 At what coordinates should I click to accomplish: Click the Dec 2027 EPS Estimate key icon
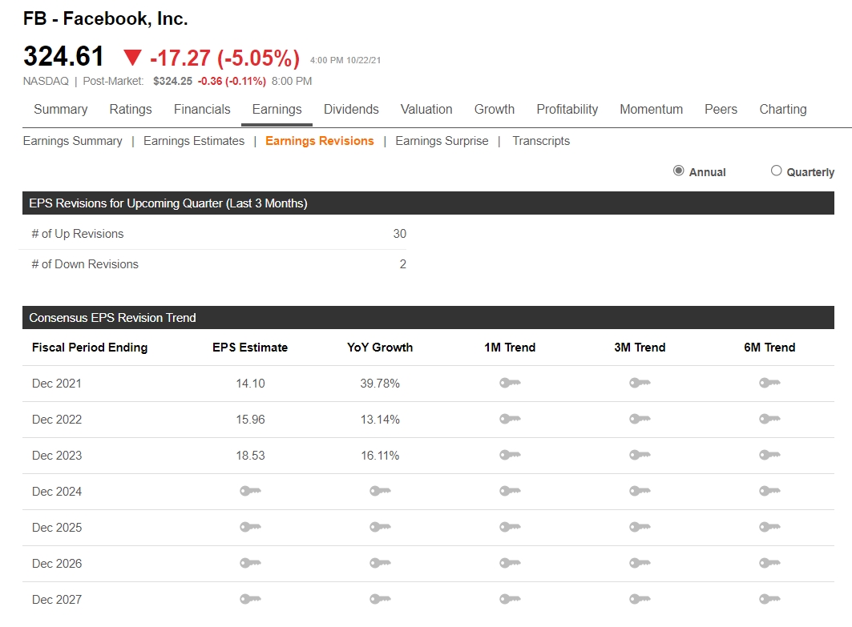(250, 599)
